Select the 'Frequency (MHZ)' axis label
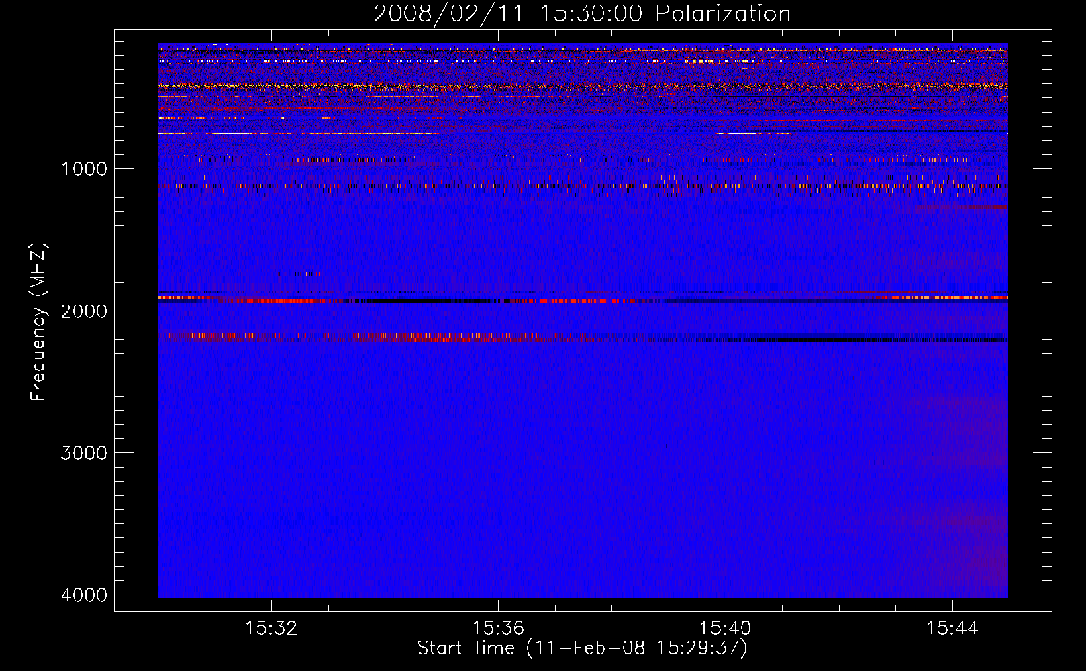The width and height of the screenshot is (1086, 671). pyautogui.click(x=39, y=321)
